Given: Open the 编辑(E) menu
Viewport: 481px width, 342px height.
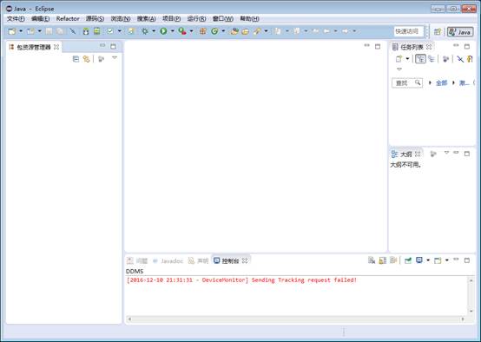Looking at the screenshot, I should 40,19.
